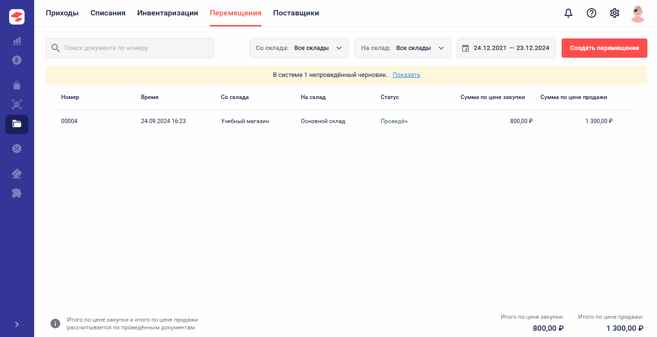Open the percent discount badge icon
Screen dimensions: 657x337
17,149
